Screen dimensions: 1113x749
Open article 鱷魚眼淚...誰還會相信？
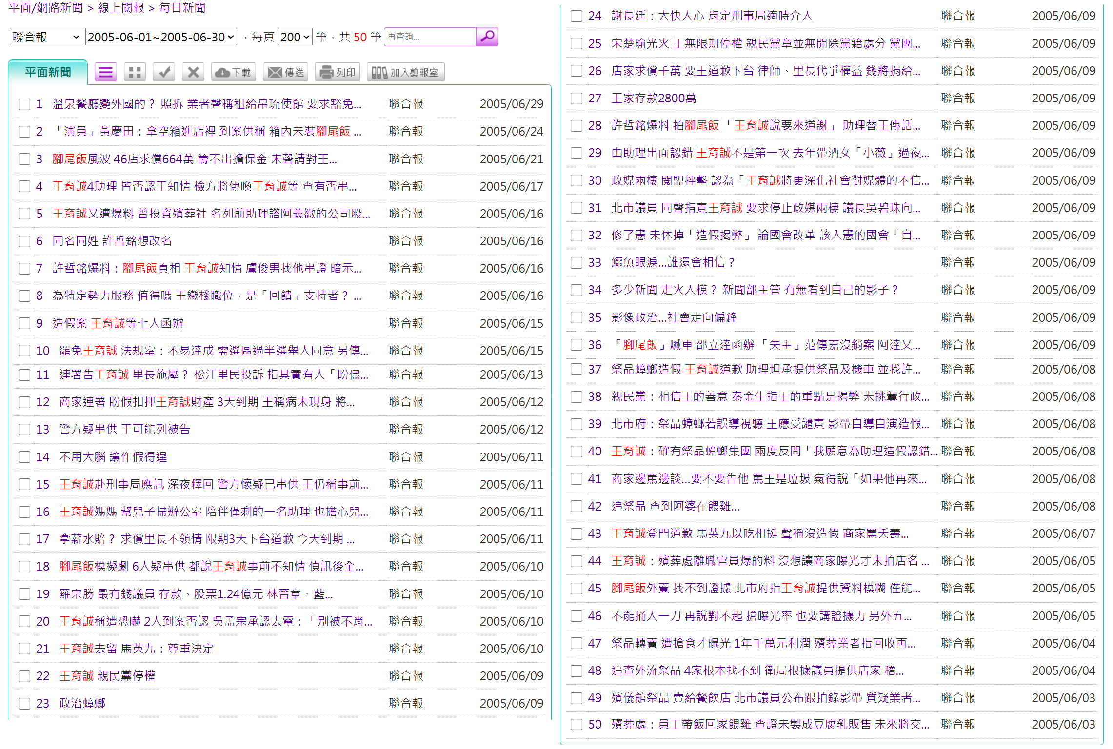tap(674, 262)
